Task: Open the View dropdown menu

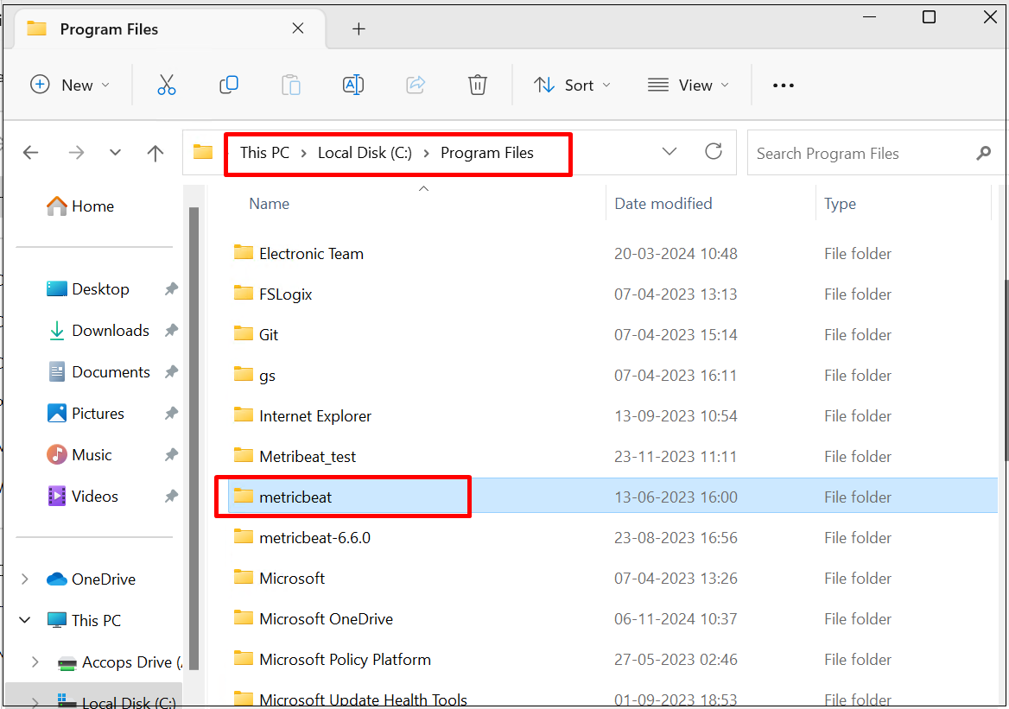Action: (x=688, y=85)
